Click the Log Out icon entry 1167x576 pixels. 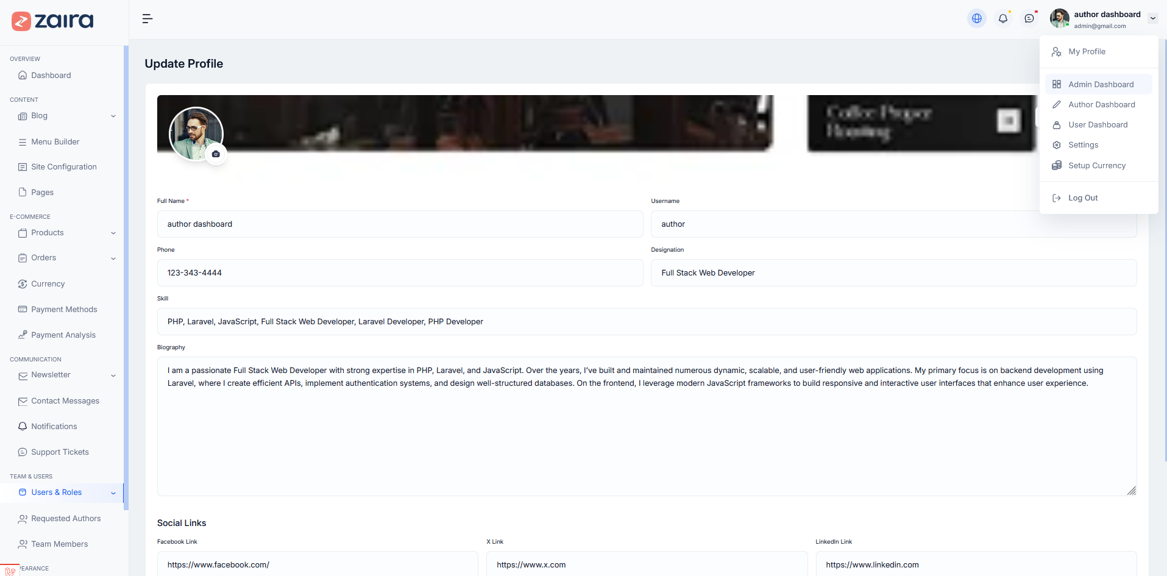point(1057,198)
